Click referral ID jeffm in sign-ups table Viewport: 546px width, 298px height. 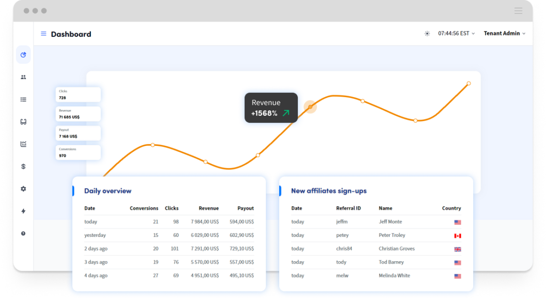pos(342,222)
